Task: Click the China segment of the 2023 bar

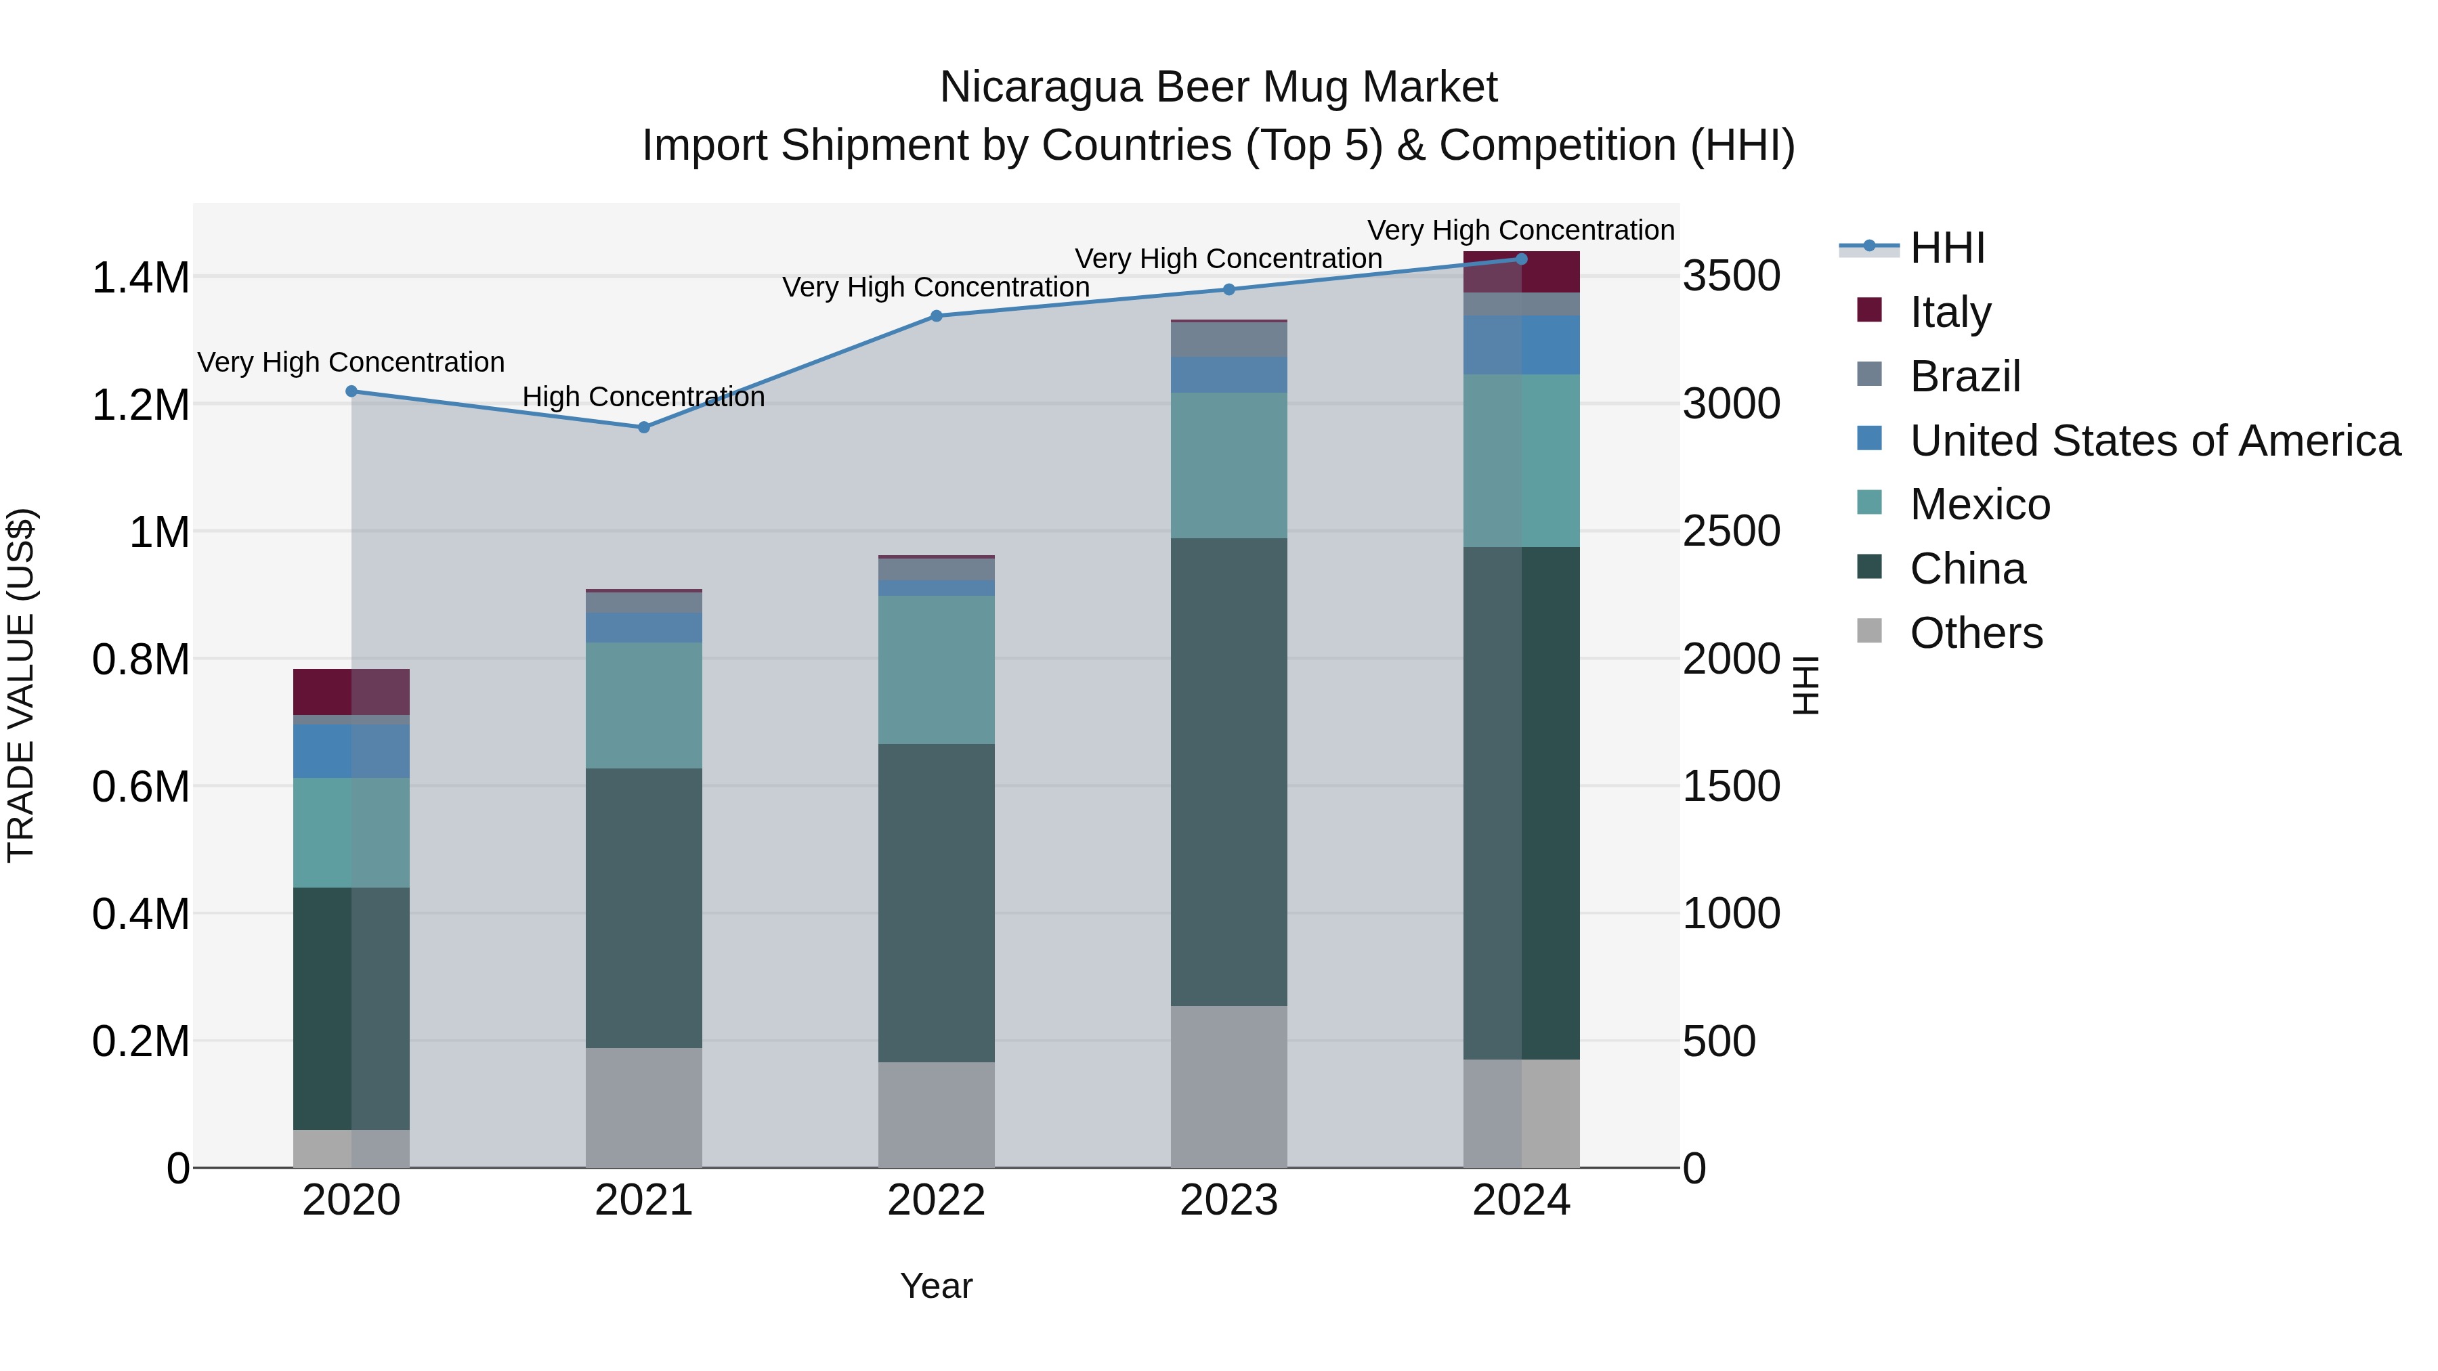Action: (1228, 772)
